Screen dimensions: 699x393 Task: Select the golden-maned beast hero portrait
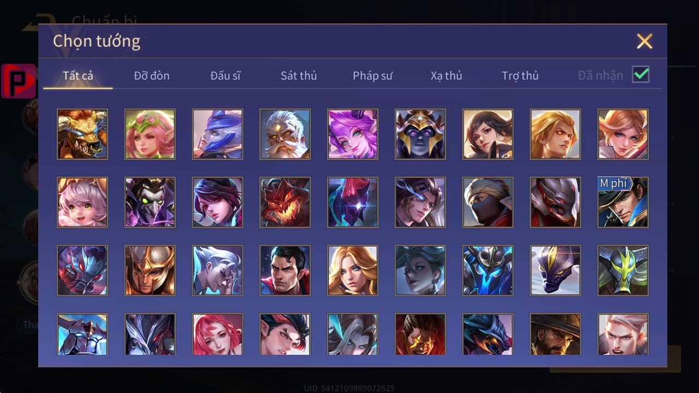(82, 134)
